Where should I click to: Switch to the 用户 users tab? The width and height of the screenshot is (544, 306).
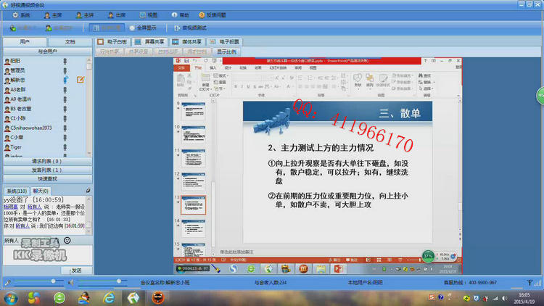[25, 41]
